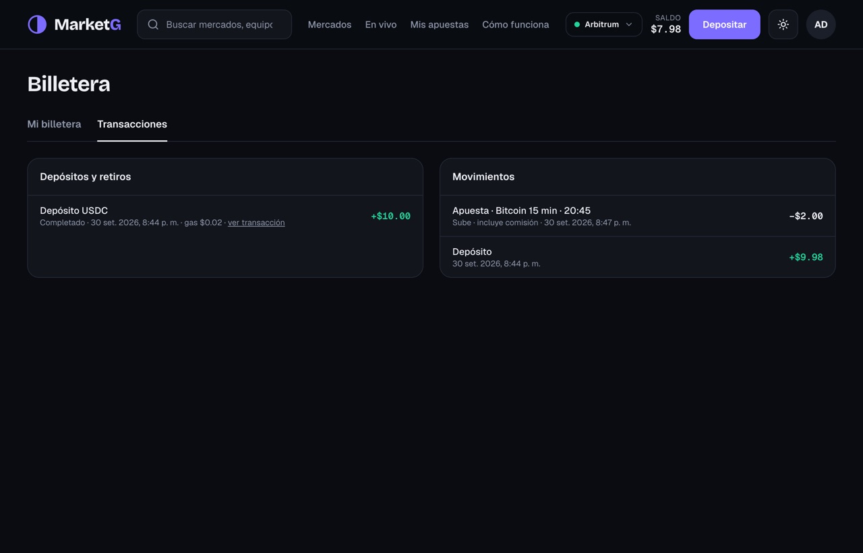
Task: Click the green Arbitrum network status dot
Action: [576, 24]
